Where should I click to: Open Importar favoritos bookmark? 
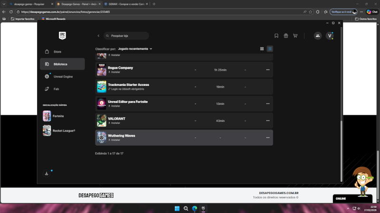(x=22, y=19)
